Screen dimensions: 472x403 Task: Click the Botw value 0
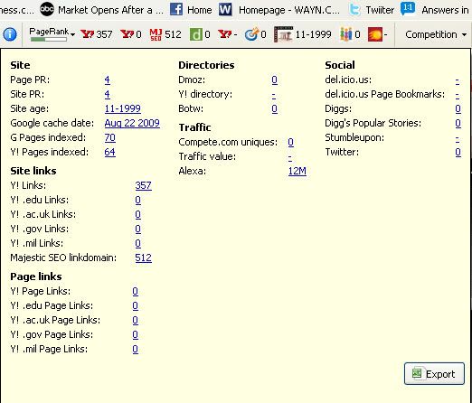[x=275, y=108]
